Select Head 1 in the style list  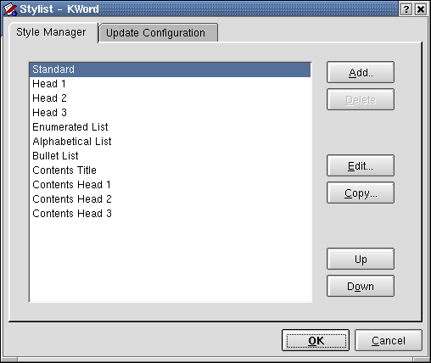click(x=170, y=84)
